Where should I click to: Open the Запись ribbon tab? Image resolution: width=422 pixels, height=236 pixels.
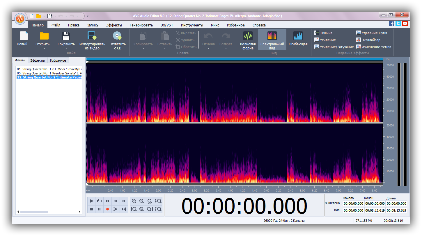pos(93,25)
